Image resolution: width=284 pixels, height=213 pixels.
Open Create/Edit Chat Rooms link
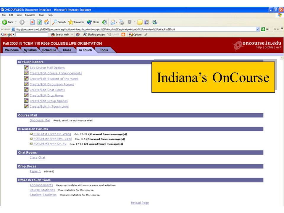(x=47, y=90)
